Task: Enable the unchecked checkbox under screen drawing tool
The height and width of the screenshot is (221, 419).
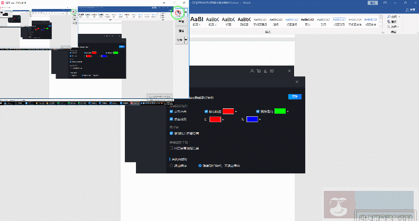Action: tap(171, 148)
